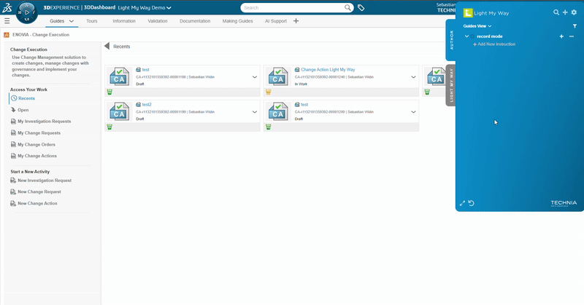Click the In Work status text
The height and width of the screenshot is (305, 584).
click(x=301, y=84)
